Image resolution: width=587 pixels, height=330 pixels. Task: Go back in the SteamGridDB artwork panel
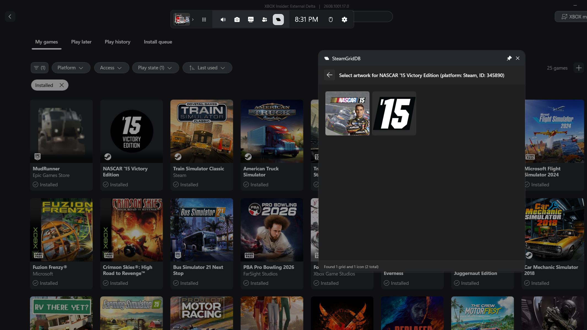pos(330,75)
